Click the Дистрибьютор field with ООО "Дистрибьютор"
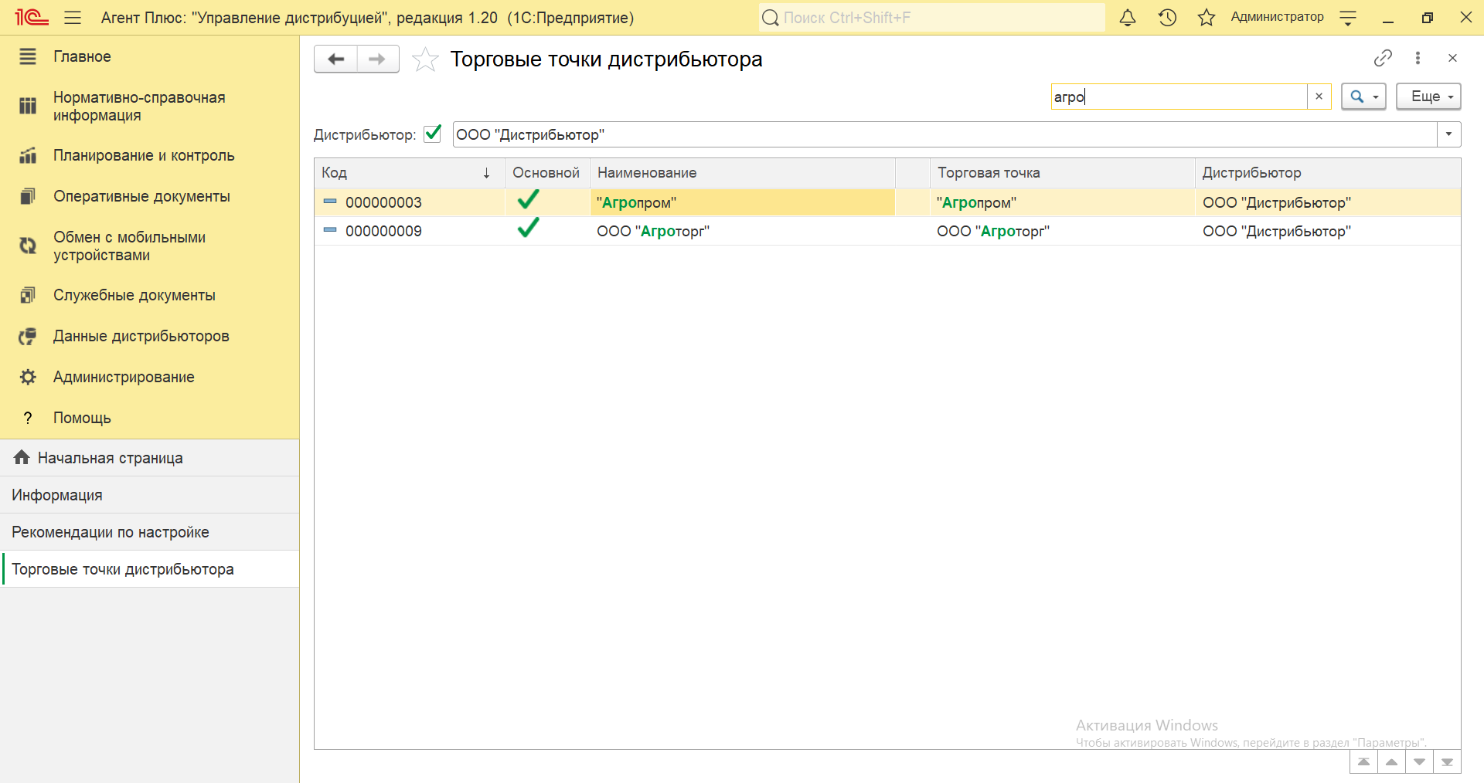The height and width of the screenshot is (783, 1484). (945, 134)
